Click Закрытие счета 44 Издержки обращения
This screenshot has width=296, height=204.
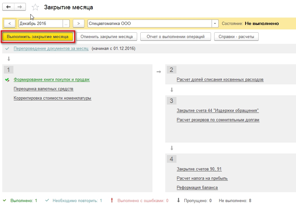pos(217,111)
